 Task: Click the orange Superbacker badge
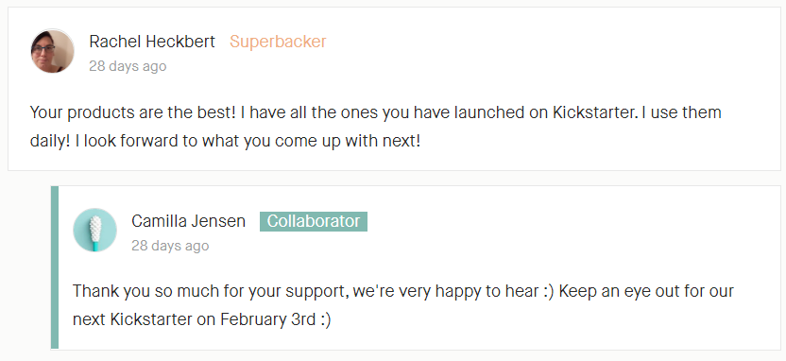(278, 42)
